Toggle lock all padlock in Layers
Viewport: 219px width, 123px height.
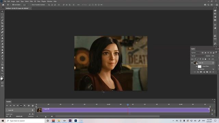tap(205, 59)
